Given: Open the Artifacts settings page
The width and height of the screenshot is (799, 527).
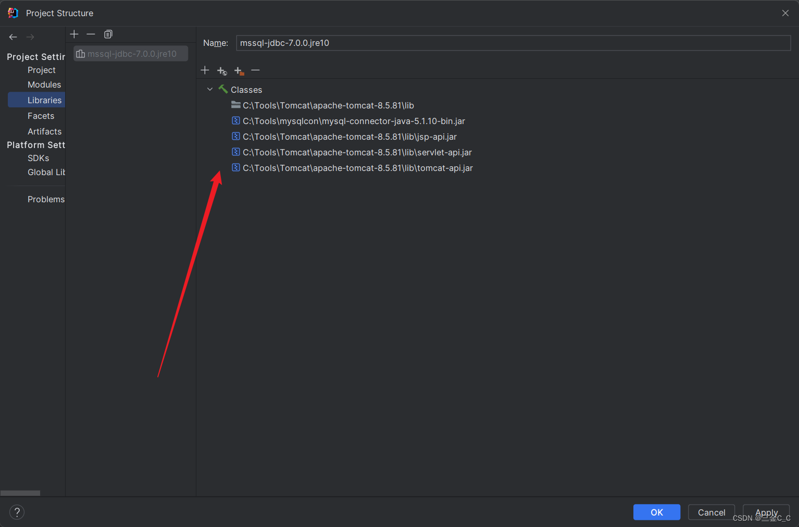Looking at the screenshot, I should (x=44, y=131).
